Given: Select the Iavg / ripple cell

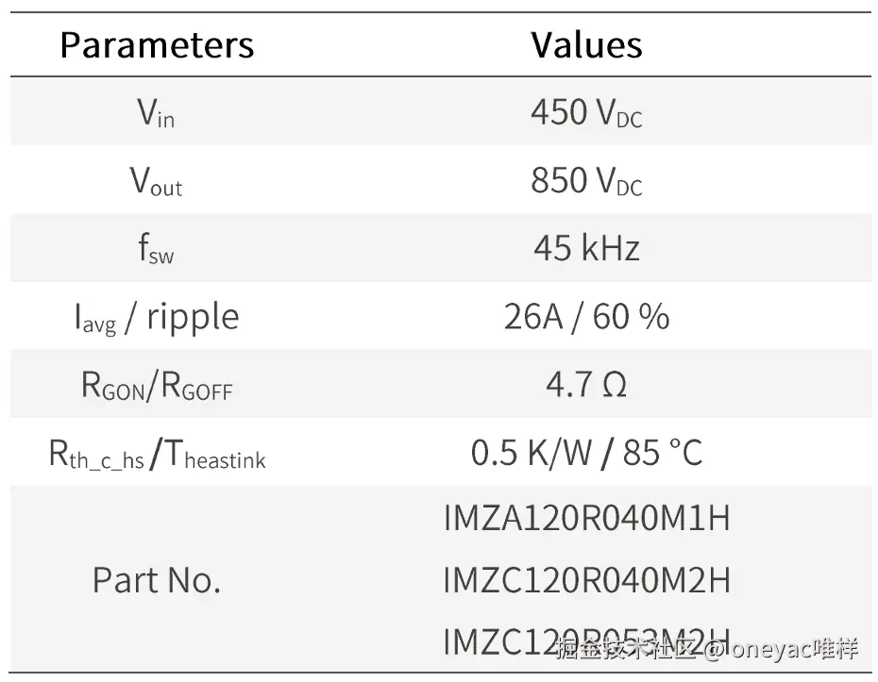Looking at the screenshot, I should pos(157,317).
